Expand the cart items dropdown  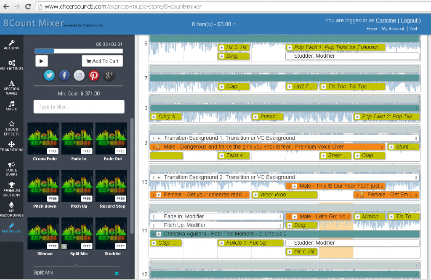point(214,24)
